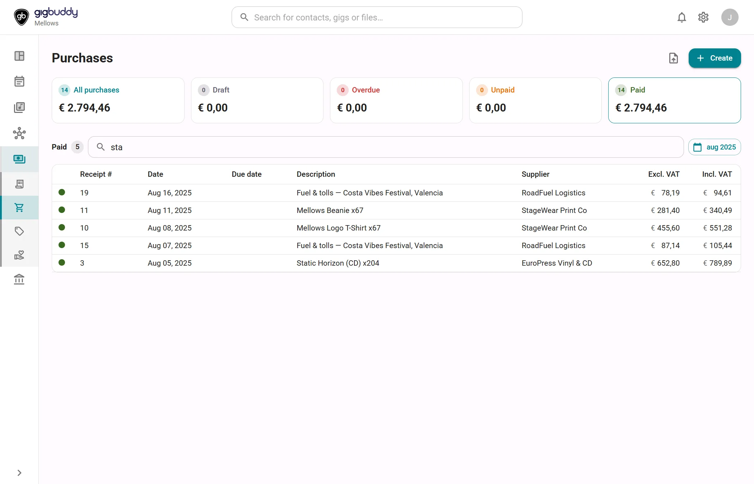Select the Paid filter card
The image size is (754, 484).
(x=675, y=100)
